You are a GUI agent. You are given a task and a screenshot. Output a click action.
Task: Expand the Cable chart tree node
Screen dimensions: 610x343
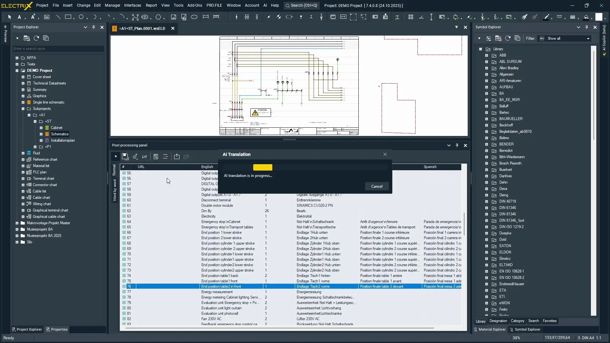click(x=23, y=198)
